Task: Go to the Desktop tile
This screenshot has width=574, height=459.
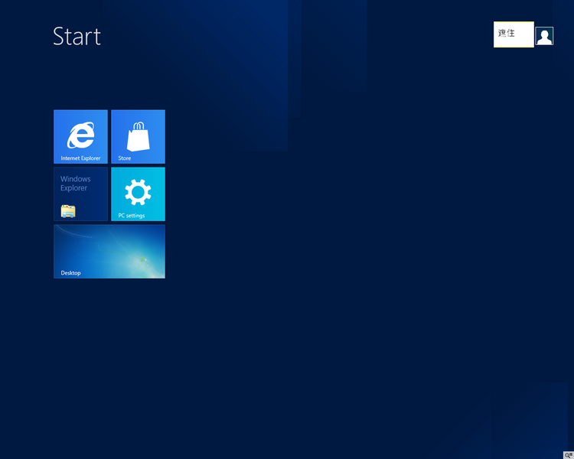Action: tap(109, 252)
